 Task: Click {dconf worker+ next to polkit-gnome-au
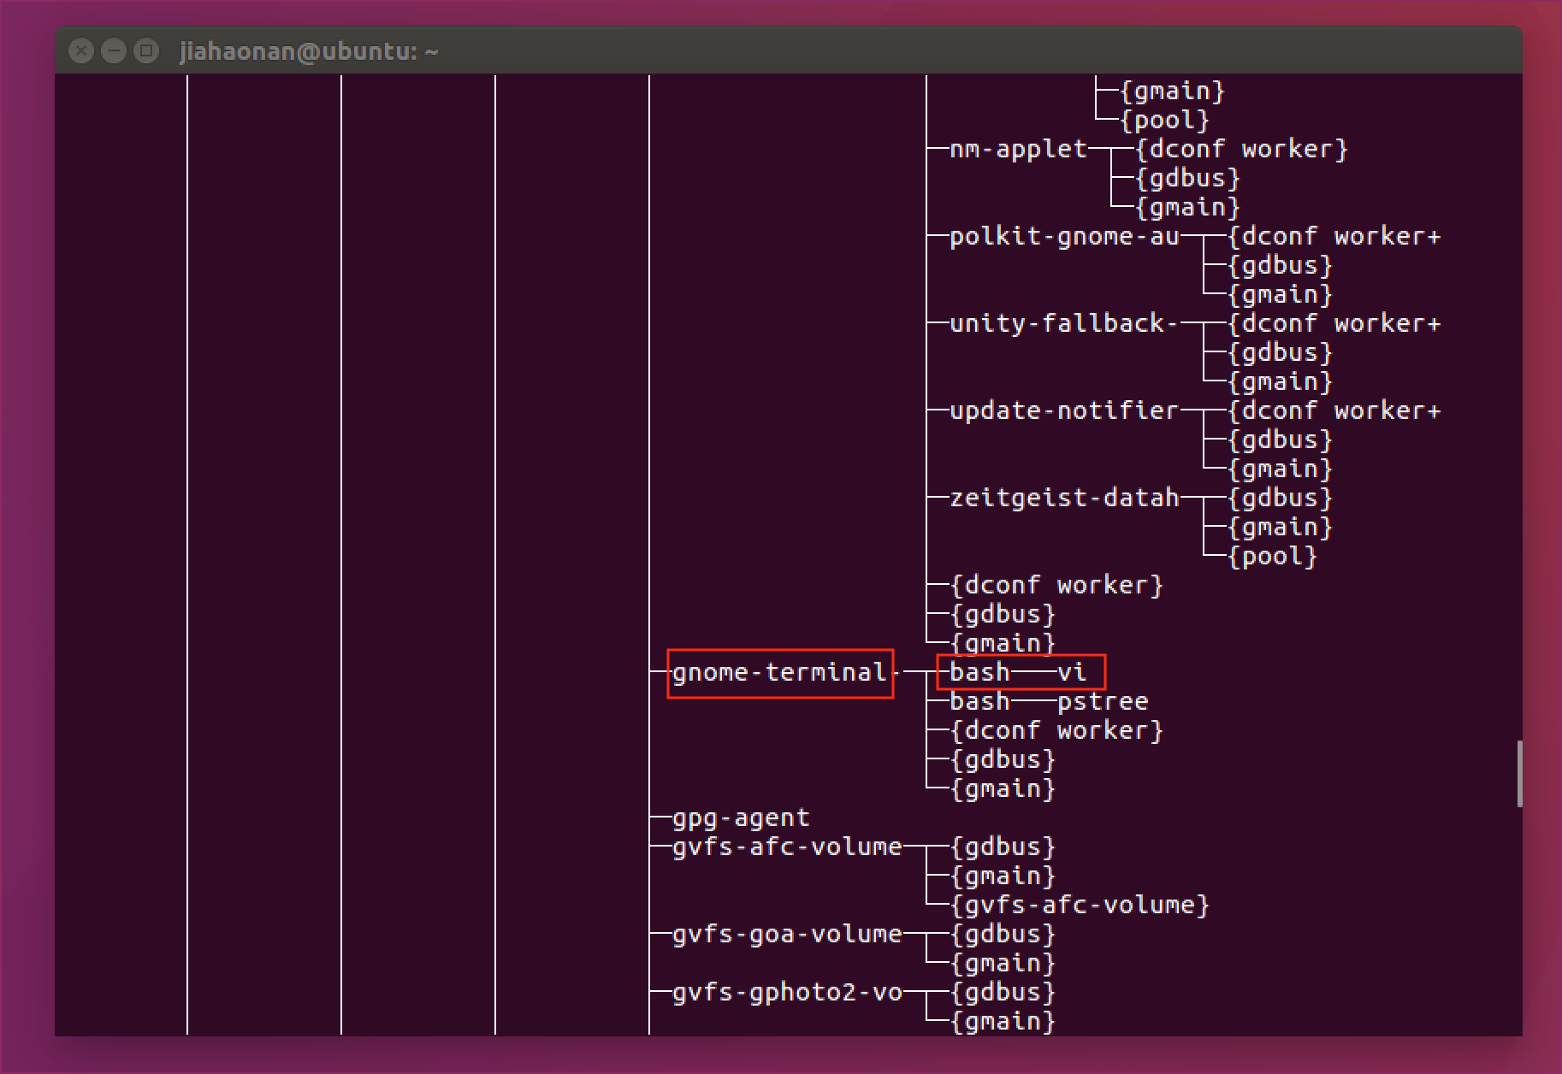click(x=1334, y=237)
